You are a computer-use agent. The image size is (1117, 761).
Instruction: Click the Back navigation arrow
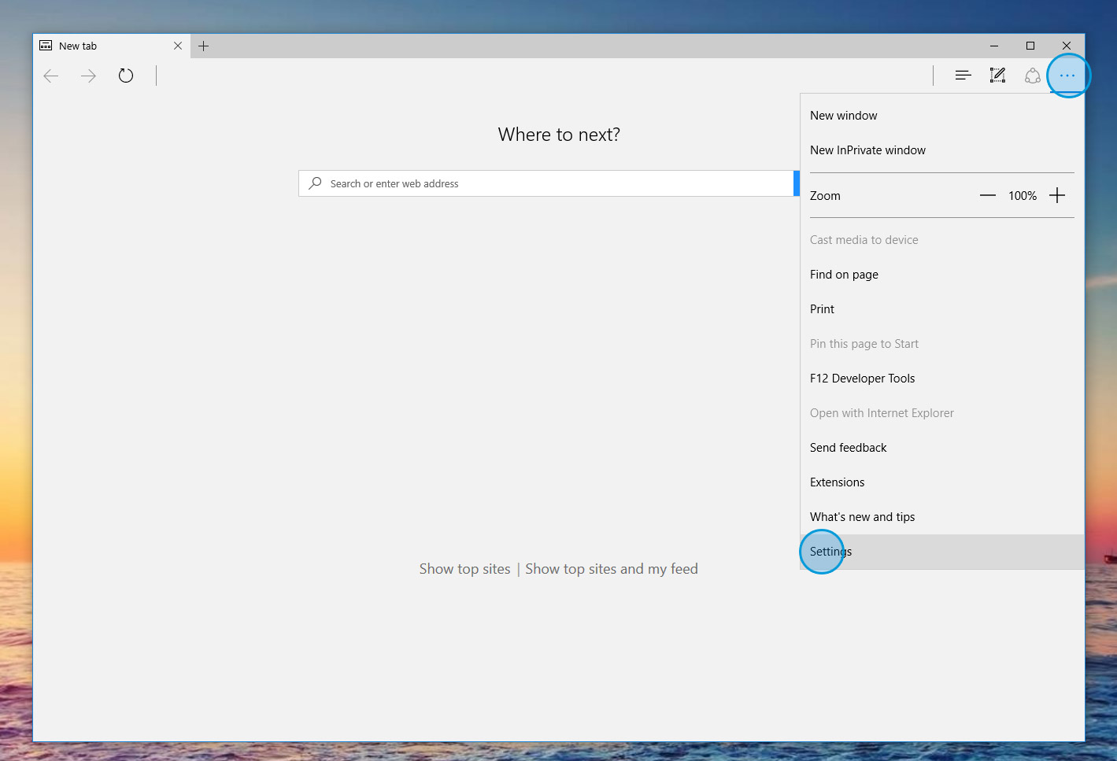coord(51,76)
